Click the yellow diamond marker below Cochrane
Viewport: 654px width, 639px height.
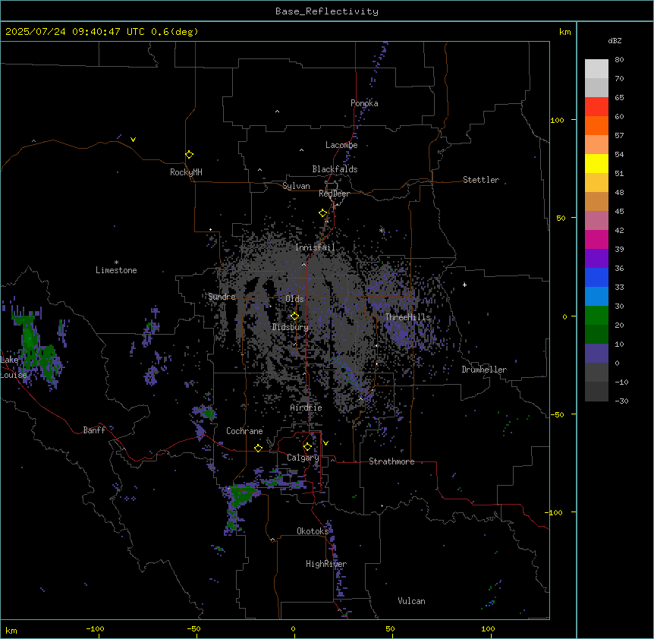point(258,448)
